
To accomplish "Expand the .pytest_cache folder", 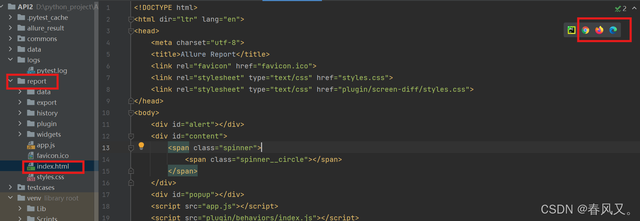I will pos(10,17).
